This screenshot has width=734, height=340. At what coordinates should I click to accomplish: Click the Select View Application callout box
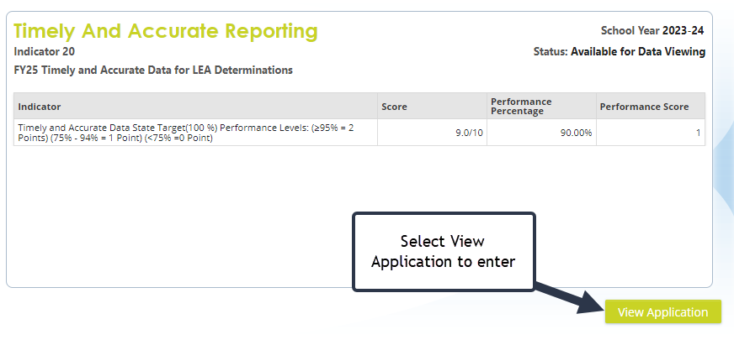(x=443, y=252)
